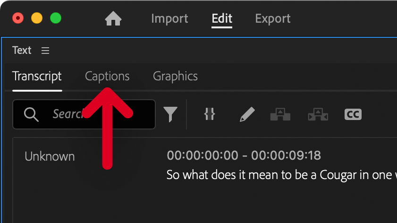Select the Transcript tab
The height and width of the screenshot is (223, 397).
tap(37, 76)
